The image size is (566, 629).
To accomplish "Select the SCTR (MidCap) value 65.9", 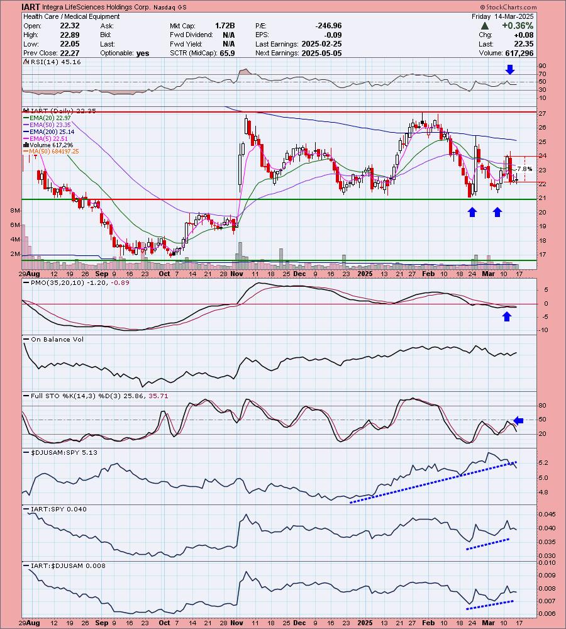I will [228, 53].
